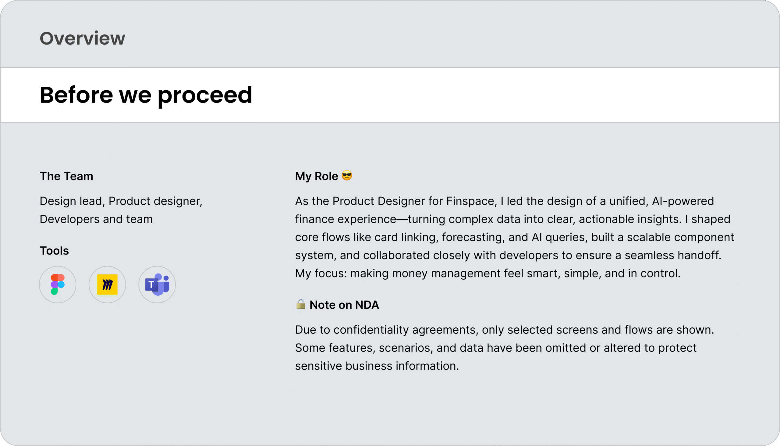Click the line mentioning card linking and forecasting
The image size is (780, 446).
click(x=515, y=237)
